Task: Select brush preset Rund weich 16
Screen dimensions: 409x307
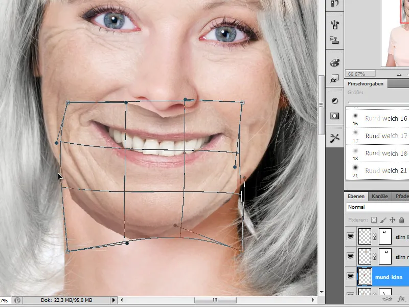Action: point(377,119)
